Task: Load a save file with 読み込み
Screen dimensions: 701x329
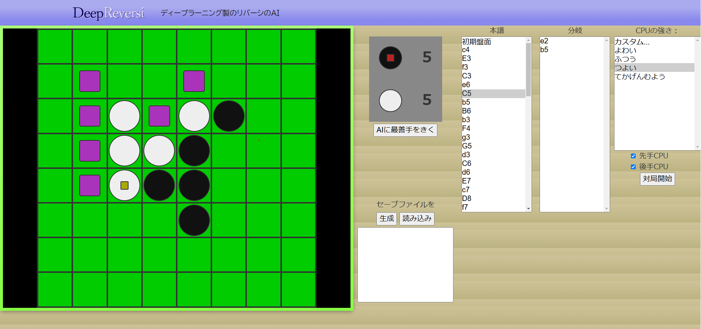Action: click(x=417, y=218)
